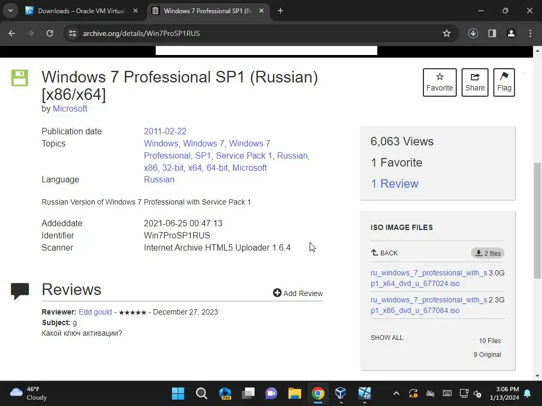The width and height of the screenshot is (542, 406).
Task: Click the browser forward arrow
Action: 31,33
